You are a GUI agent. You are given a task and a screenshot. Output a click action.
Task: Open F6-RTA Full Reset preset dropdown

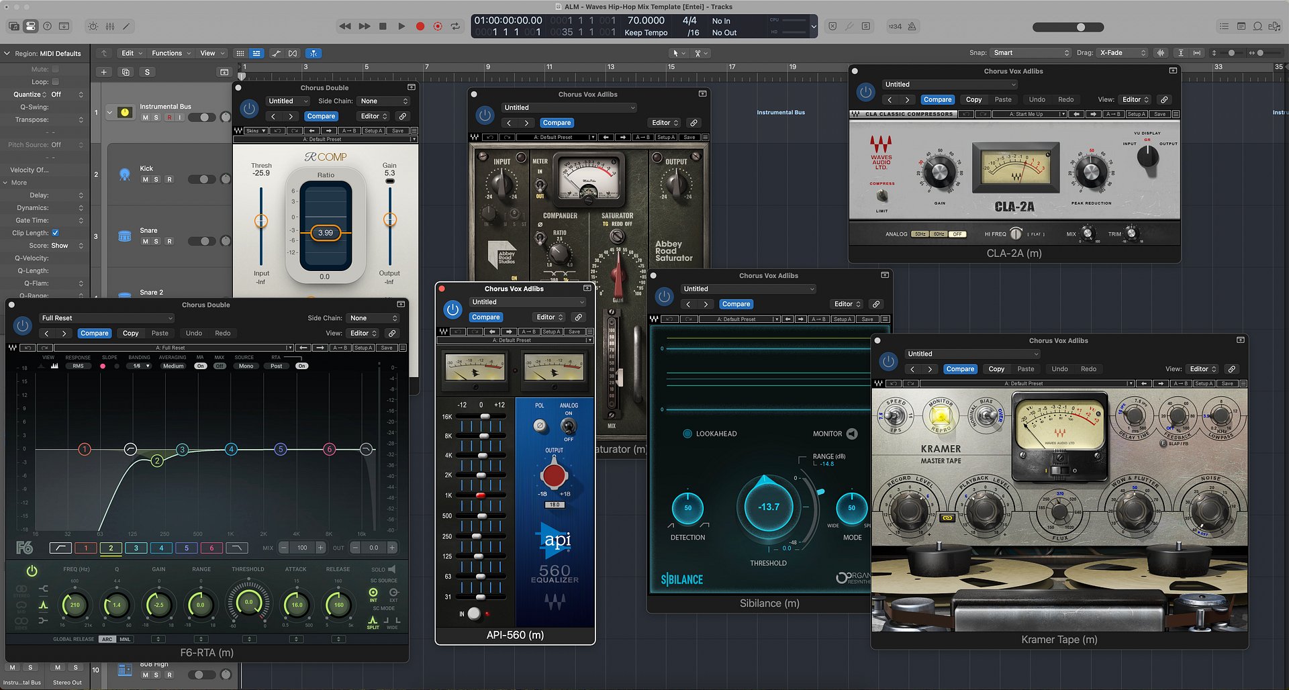(107, 318)
